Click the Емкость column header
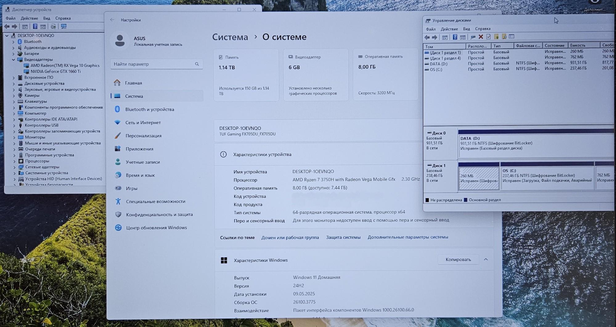This screenshot has width=616, height=327. 584,45
